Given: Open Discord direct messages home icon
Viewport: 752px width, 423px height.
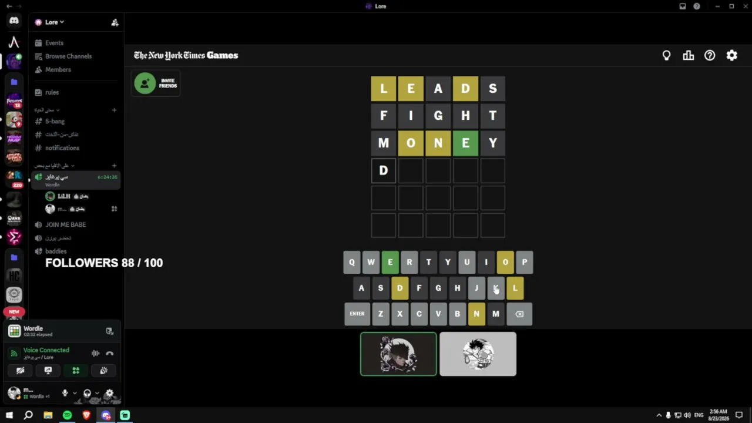Looking at the screenshot, I should 14,21.
